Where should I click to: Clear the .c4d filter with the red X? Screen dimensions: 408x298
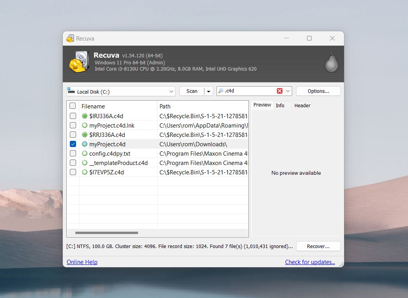(x=280, y=91)
